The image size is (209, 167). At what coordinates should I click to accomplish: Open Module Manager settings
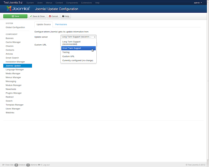coord(14,85)
